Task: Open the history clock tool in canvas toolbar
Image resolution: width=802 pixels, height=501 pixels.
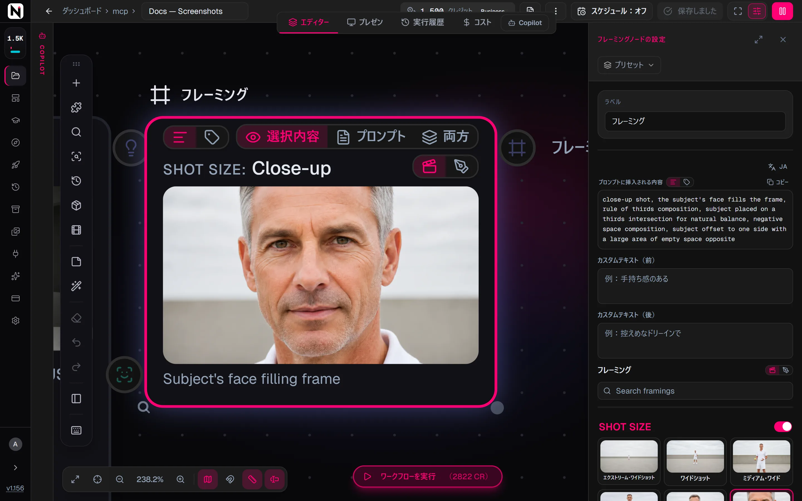Action: 76,181
